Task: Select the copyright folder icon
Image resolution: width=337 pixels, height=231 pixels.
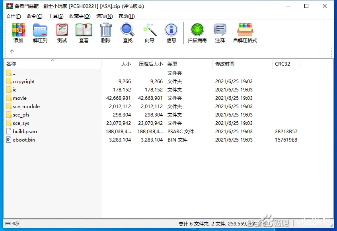Action: tap(9, 81)
